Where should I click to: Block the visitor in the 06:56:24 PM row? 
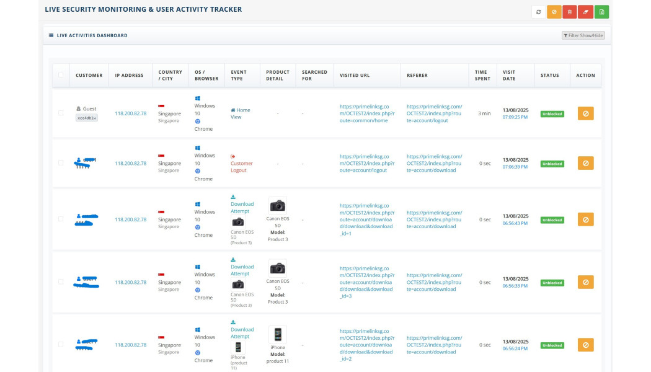coord(585,345)
